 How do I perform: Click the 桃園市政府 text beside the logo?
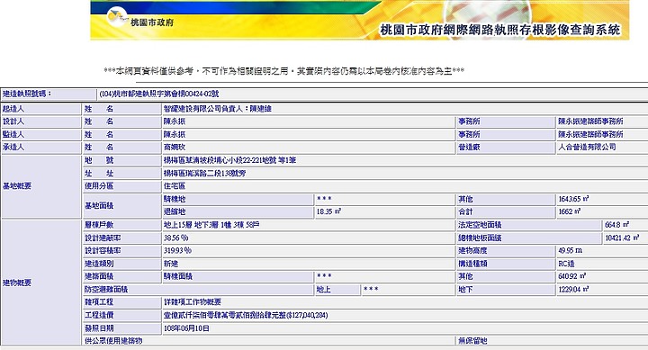pos(152,22)
